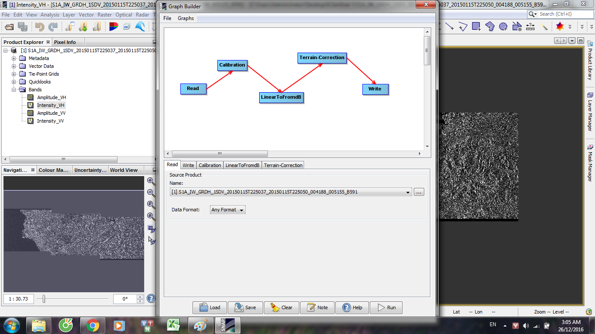Select the draw rectangle tool
Screen dimensions: 595x334
pyautogui.click(x=476, y=27)
